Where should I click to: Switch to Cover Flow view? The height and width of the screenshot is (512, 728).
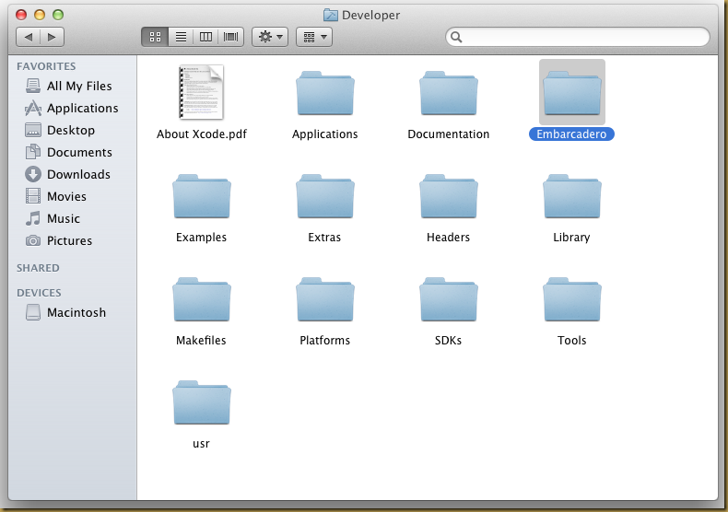(x=230, y=37)
